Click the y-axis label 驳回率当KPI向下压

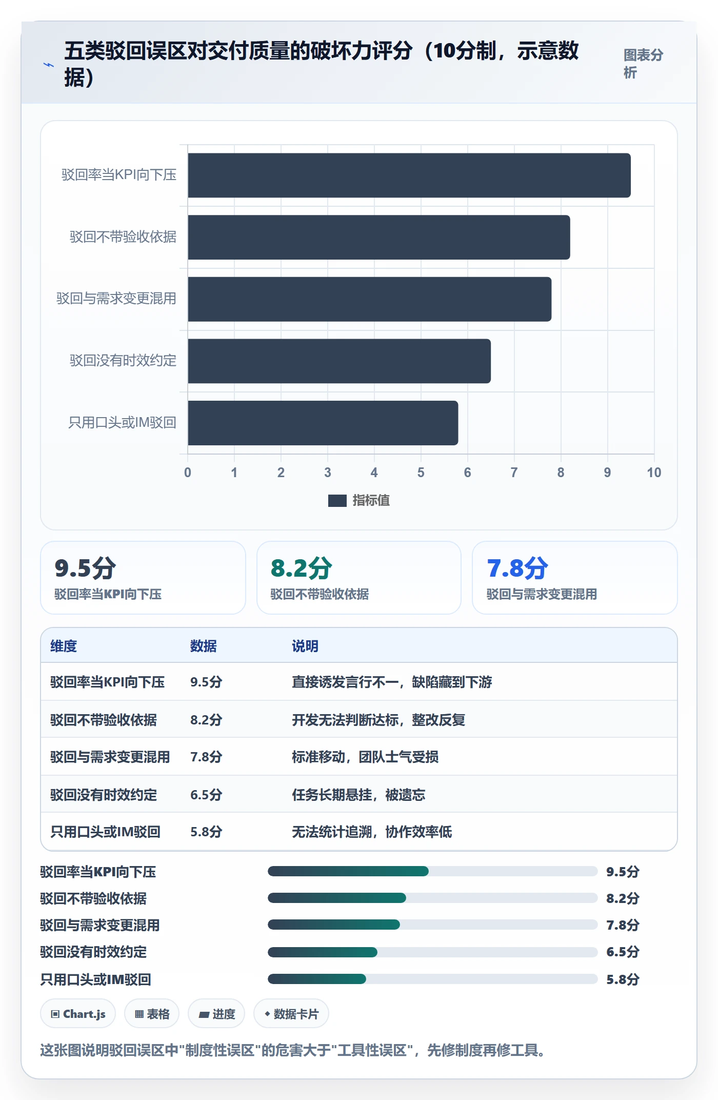119,175
